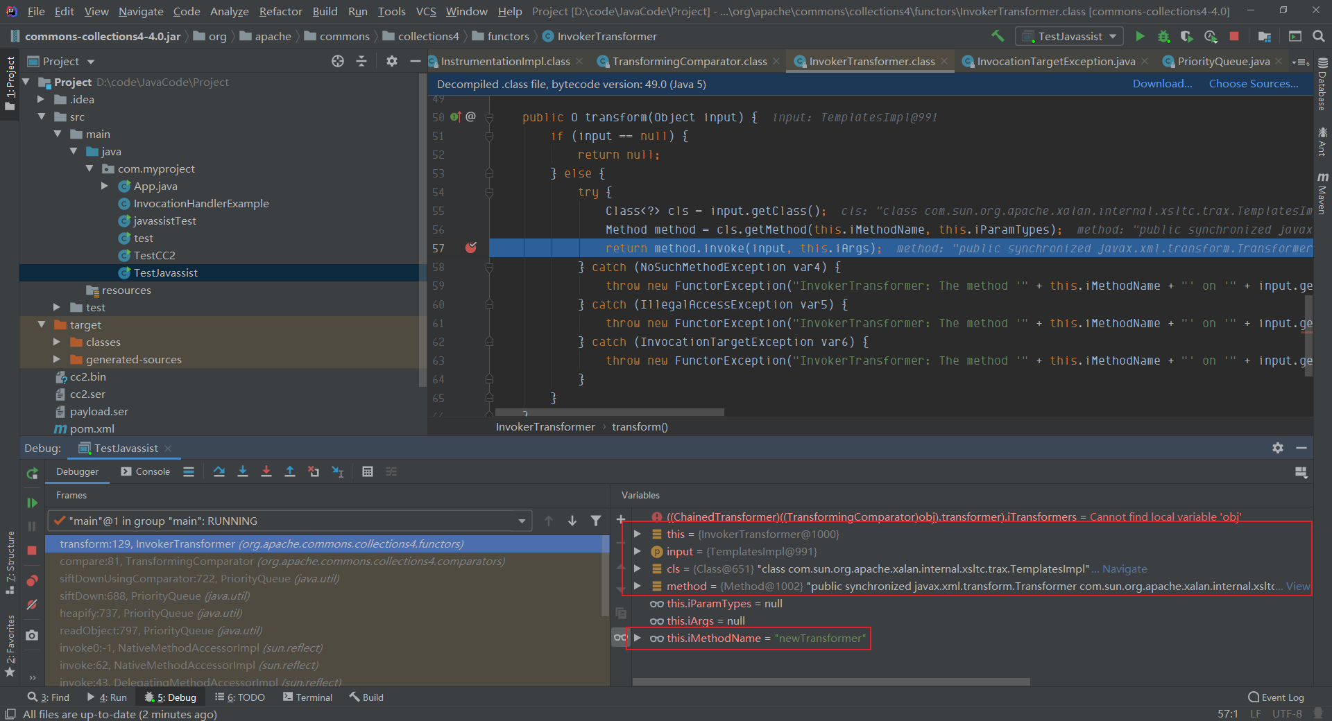The image size is (1332, 721).
Task: Open the Refactor menu
Action: [280, 11]
